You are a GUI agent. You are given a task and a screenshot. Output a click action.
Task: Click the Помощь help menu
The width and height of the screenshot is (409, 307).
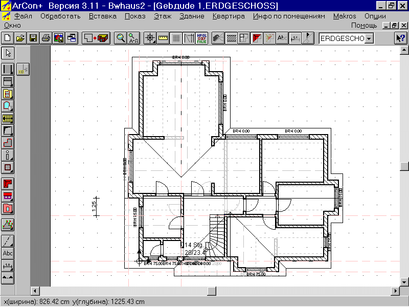point(365,25)
